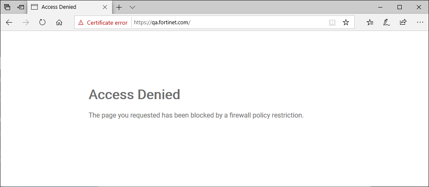Set these tabs aside

click(x=21, y=7)
